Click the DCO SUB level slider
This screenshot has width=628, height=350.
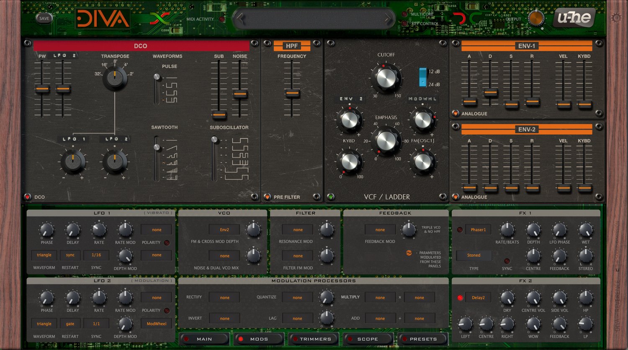click(x=219, y=114)
